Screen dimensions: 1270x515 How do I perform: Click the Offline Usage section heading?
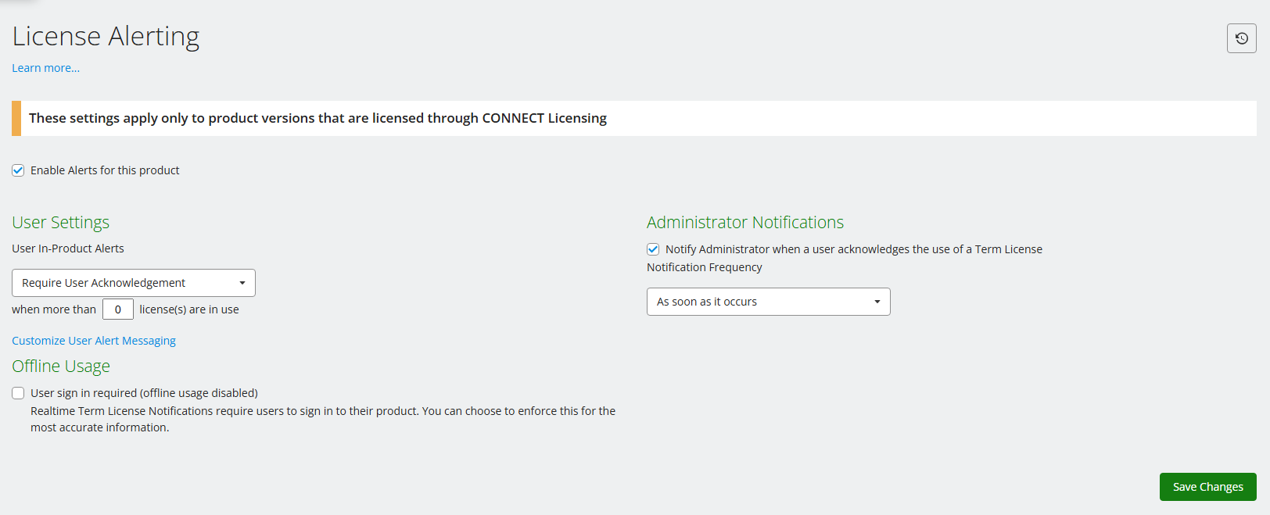click(x=61, y=367)
